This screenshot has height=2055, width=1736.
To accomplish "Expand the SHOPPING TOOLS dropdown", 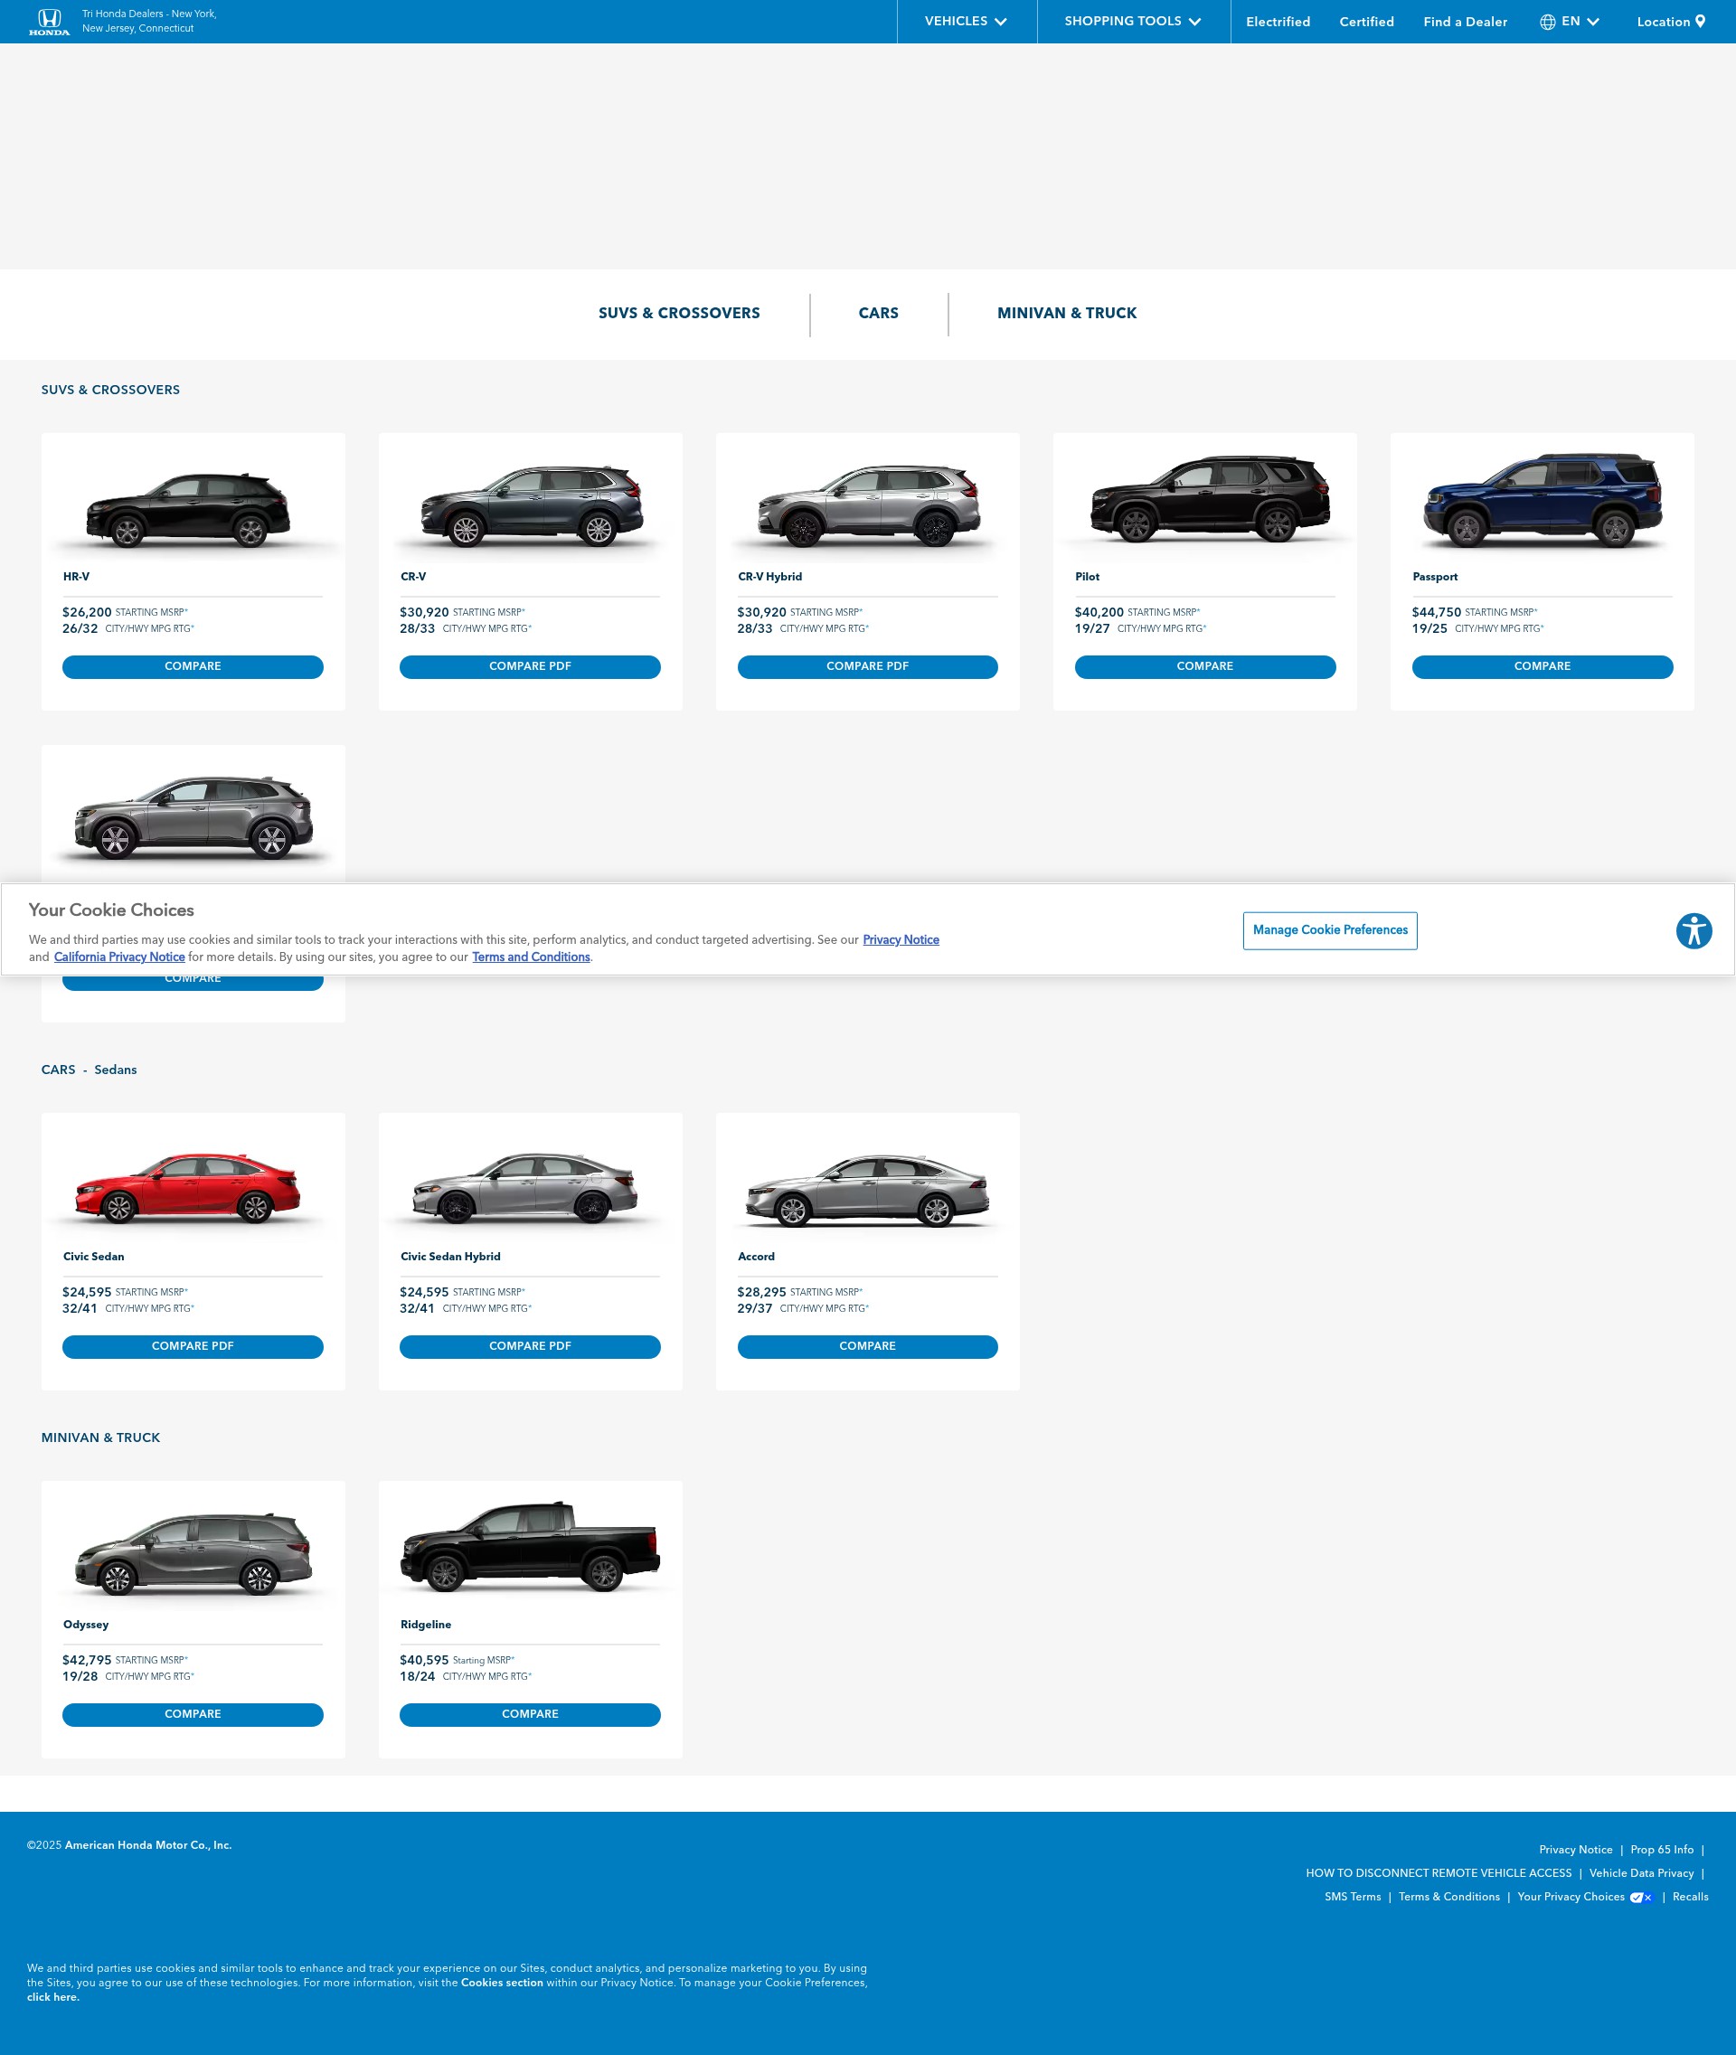I will point(1133,22).
